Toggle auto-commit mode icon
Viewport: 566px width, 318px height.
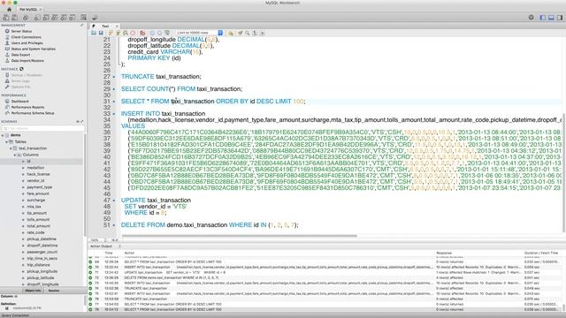tap(167, 33)
